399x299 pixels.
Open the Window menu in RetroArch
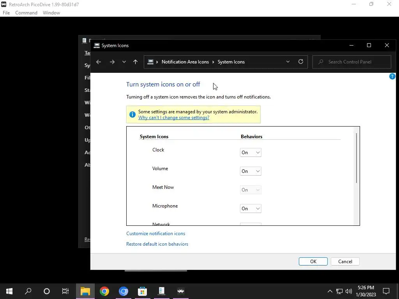[x=51, y=13]
